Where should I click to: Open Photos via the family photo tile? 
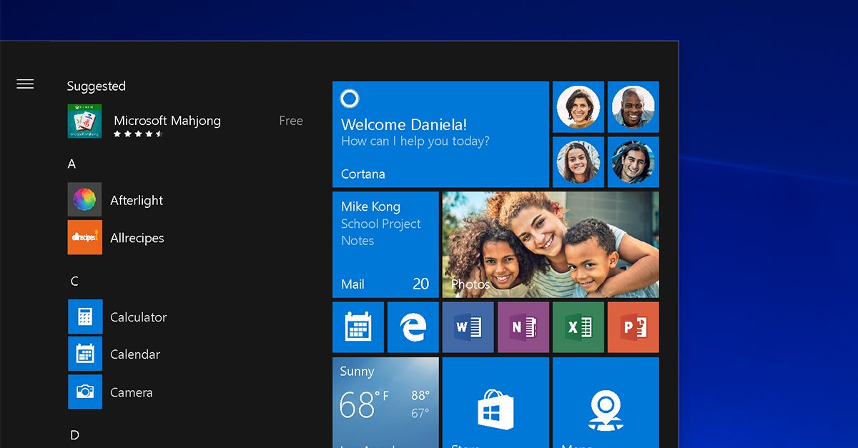(549, 243)
